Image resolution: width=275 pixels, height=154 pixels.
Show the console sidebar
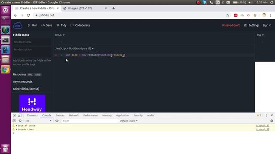(14, 121)
